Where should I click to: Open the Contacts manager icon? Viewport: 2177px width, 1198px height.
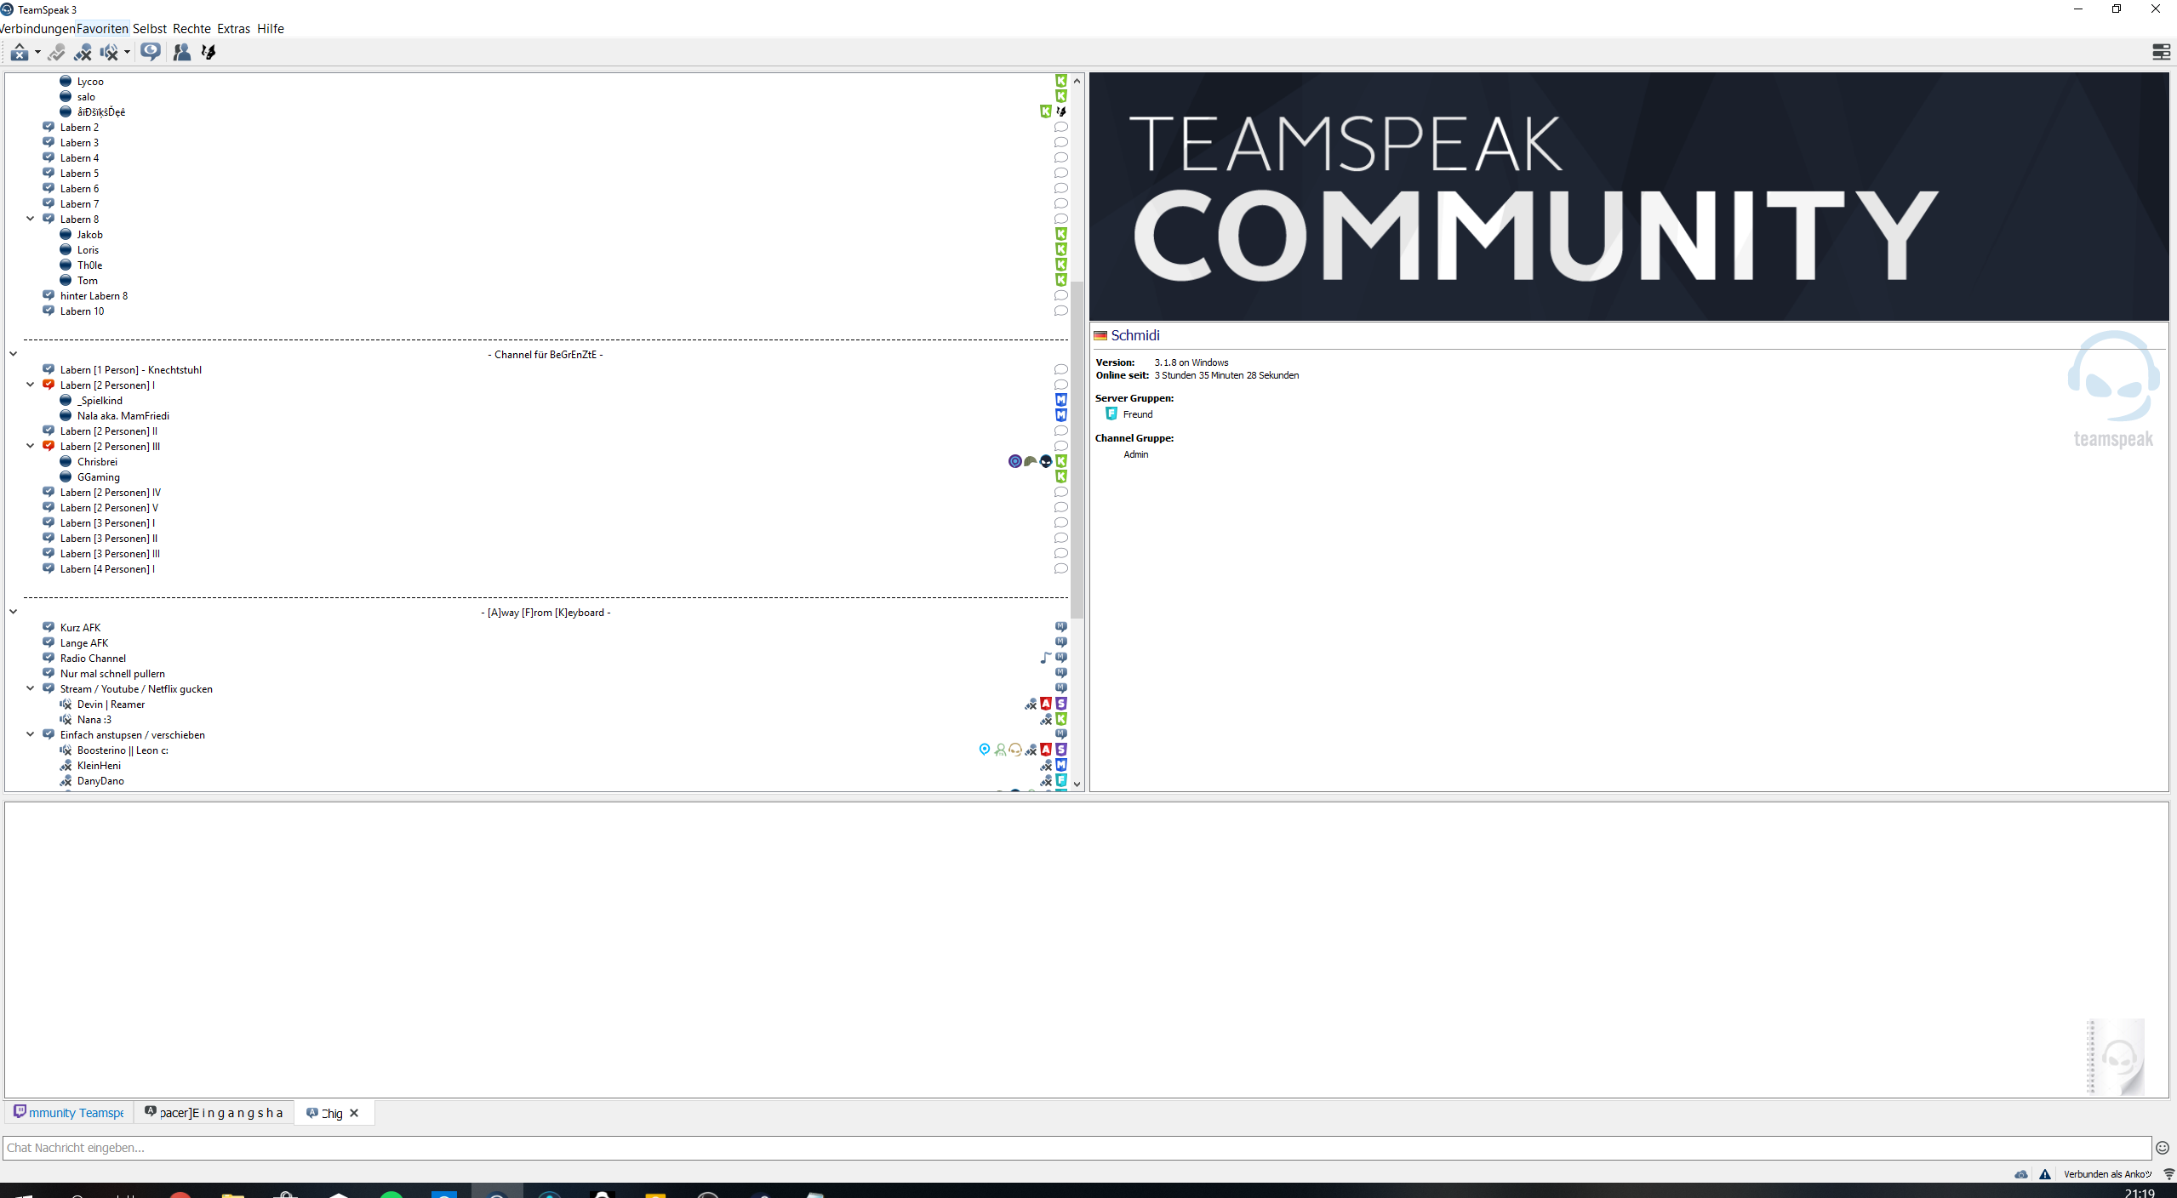pos(181,53)
